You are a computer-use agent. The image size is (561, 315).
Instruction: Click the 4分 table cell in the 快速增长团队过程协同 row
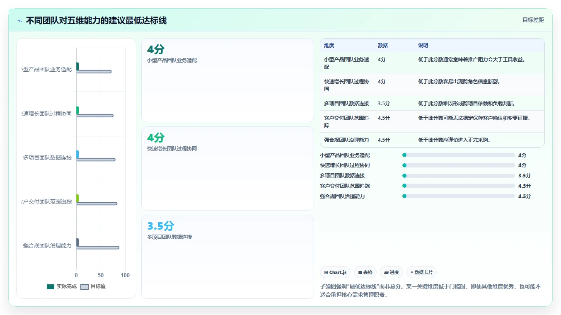(382, 81)
